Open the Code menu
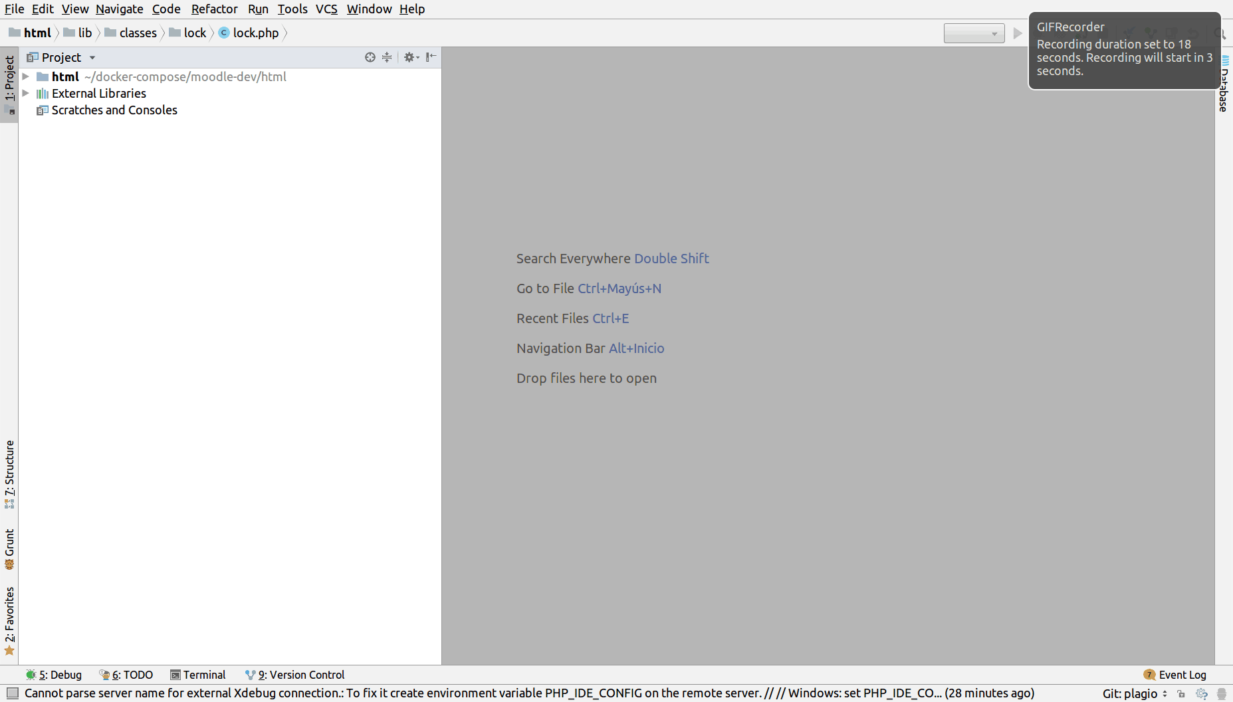 point(166,9)
